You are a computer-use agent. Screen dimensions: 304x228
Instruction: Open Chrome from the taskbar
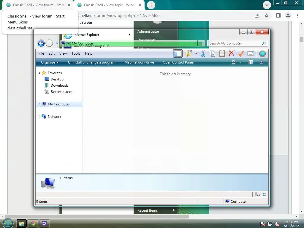tap(33, 224)
